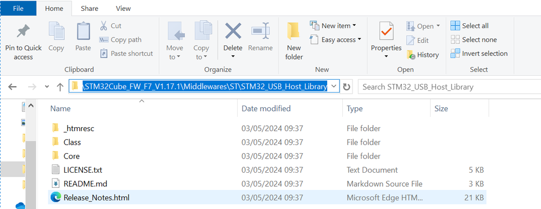This screenshot has width=541, height=209.
Task: Click the Markdown Source File type cell
Action: 384,184
